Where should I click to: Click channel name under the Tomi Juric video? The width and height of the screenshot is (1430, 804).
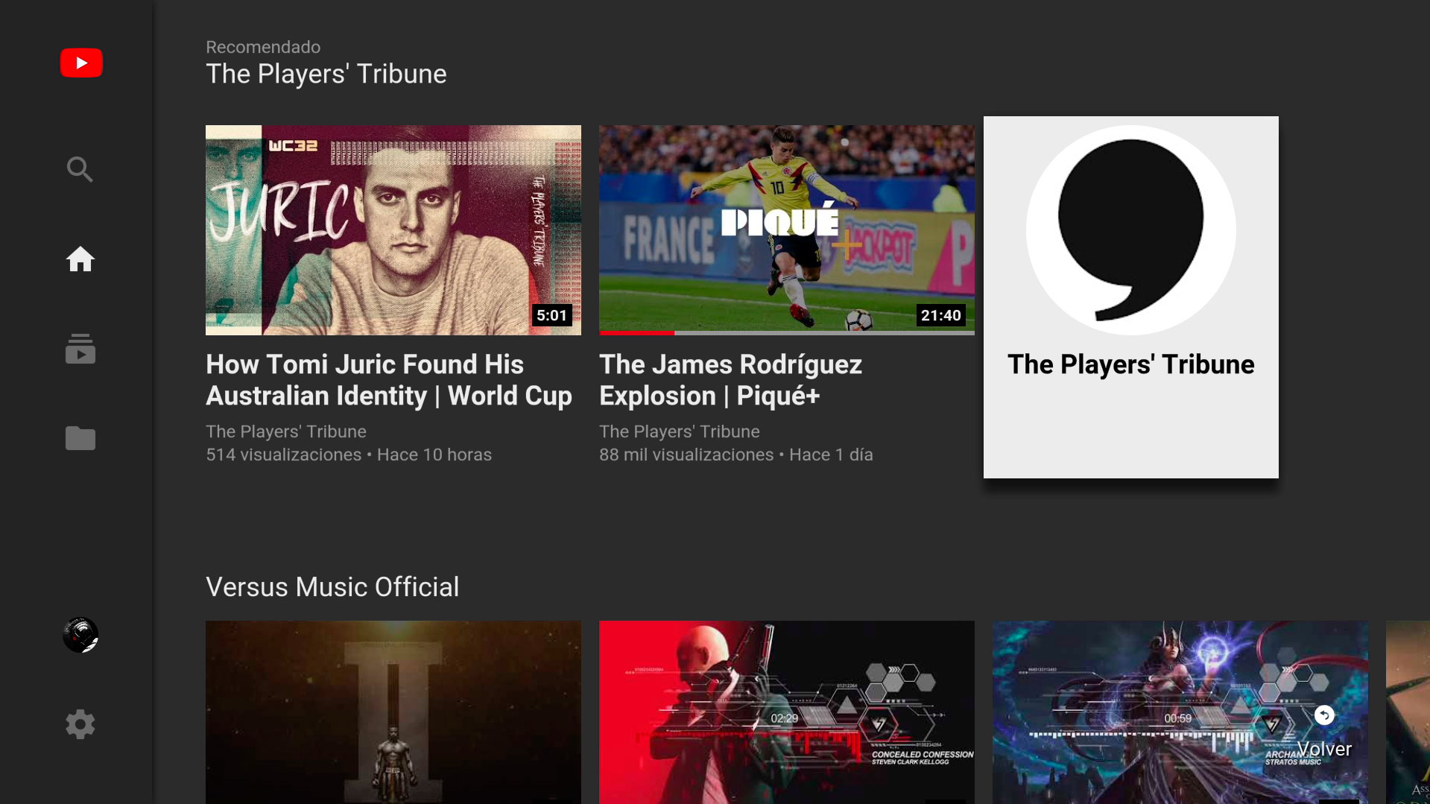point(286,431)
